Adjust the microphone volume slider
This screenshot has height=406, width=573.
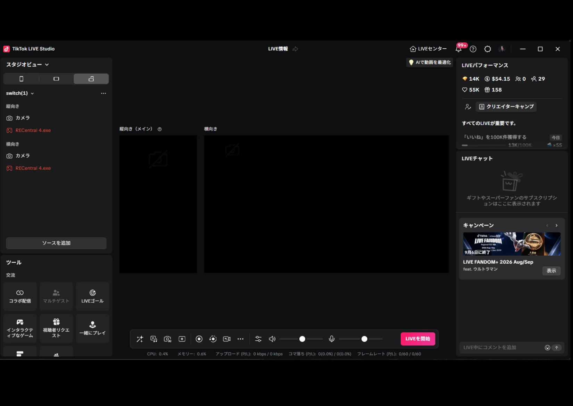point(361,339)
